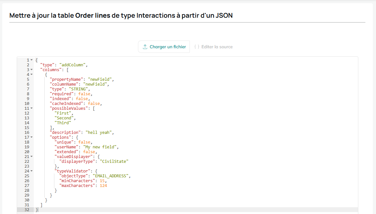Collapse the options fold at line 17
This screenshot has height=214, width=376.
pos(32,137)
